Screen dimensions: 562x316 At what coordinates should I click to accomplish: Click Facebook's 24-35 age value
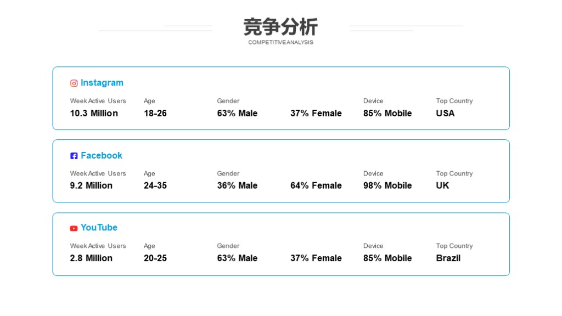click(x=155, y=185)
